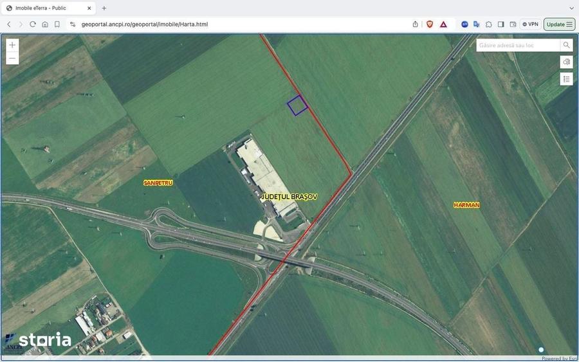Bookmark this page with the bookmark icon

pyautogui.click(x=57, y=24)
